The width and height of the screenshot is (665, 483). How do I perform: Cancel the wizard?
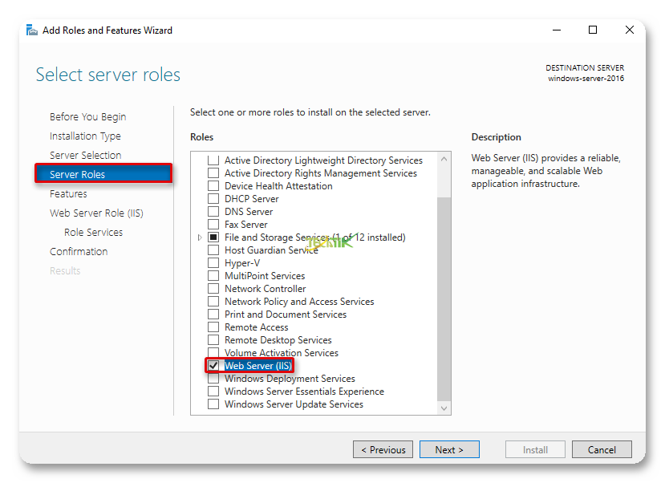click(601, 450)
